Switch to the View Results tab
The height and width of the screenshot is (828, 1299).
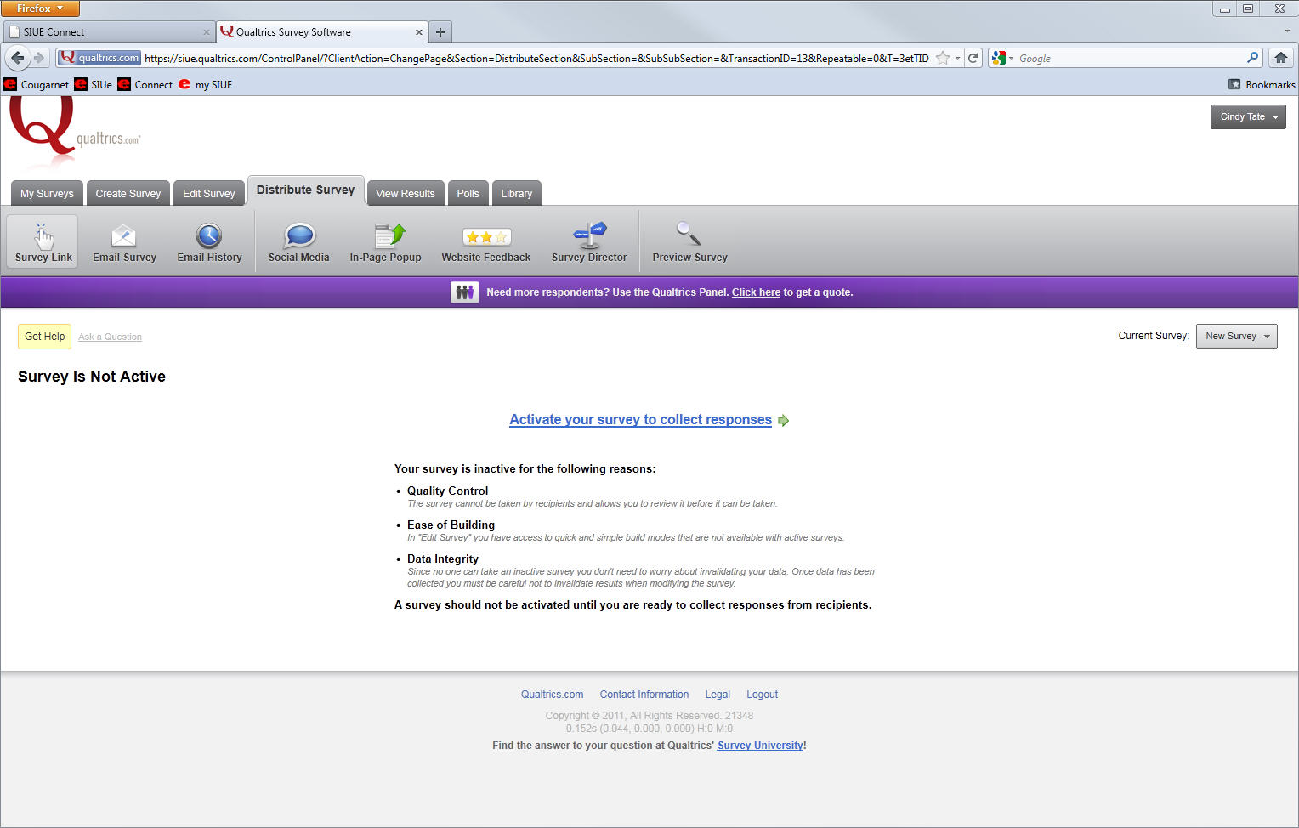(405, 194)
